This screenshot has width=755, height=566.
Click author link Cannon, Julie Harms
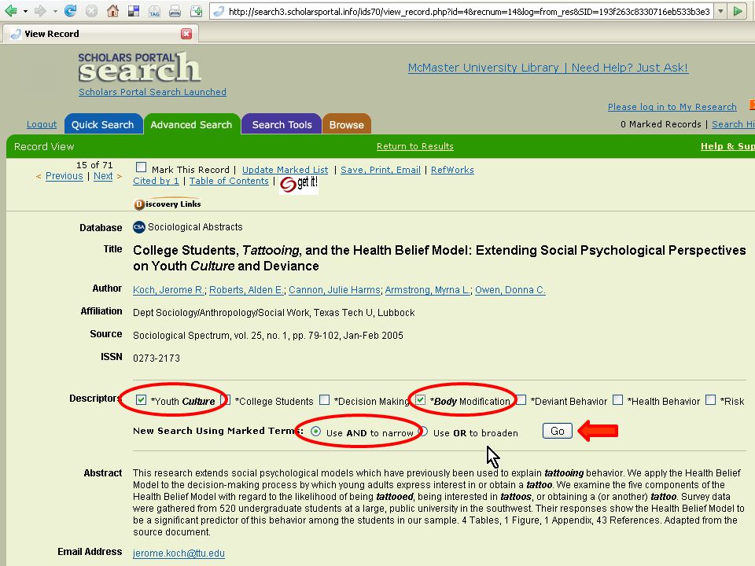click(x=335, y=290)
